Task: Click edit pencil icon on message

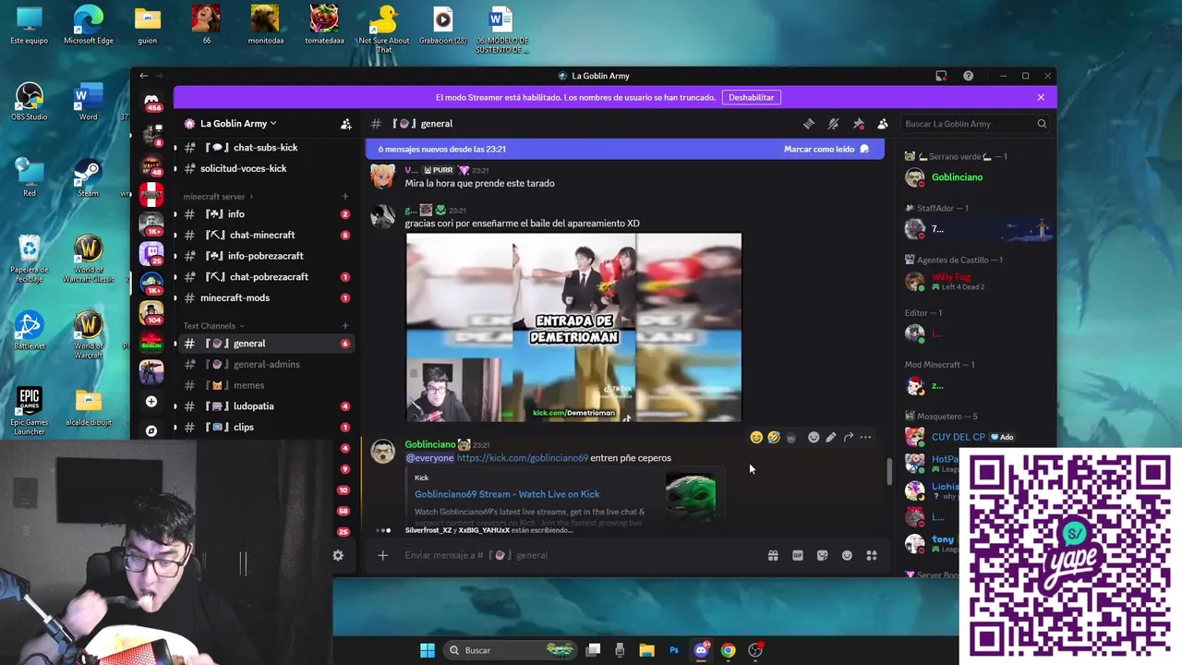Action: tap(831, 437)
